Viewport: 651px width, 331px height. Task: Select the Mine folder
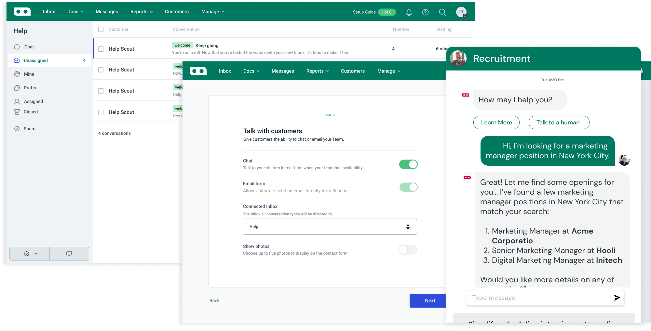point(29,74)
